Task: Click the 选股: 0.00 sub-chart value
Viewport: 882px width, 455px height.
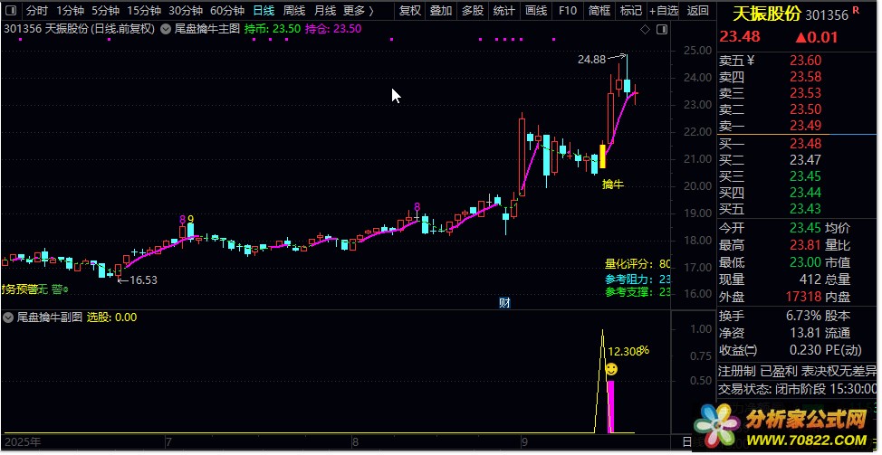Action: point(111,318)
